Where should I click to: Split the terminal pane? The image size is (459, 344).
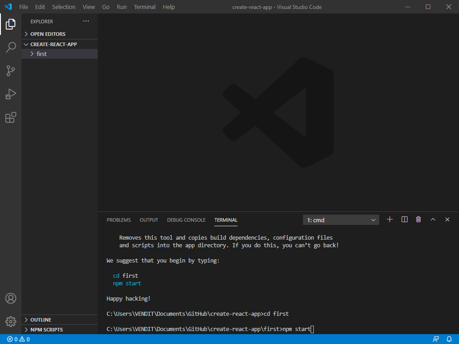404,219
